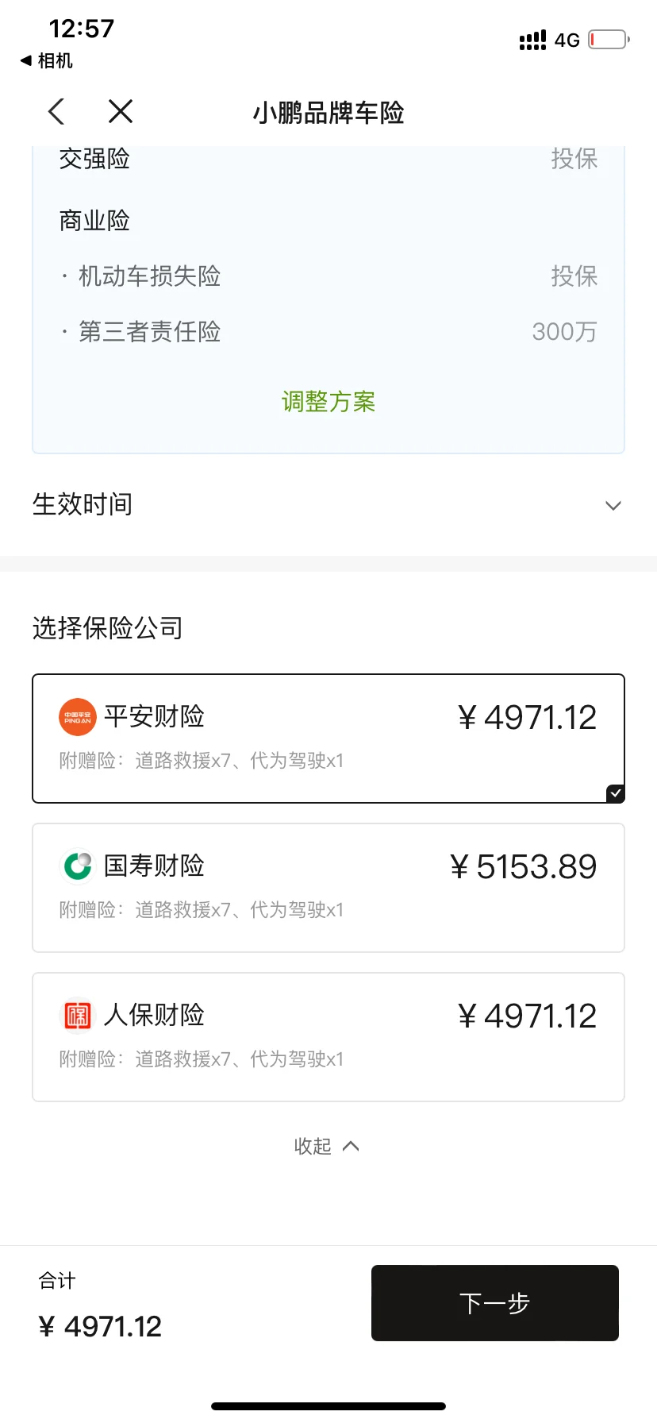Tap the battery indicator in status bar
The height and width of the screenshot is (1423, 657).
tap(609, 39)
